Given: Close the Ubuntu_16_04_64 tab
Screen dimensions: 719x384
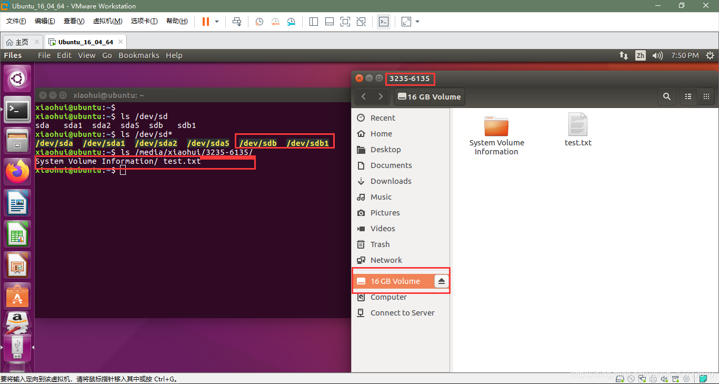Looking at the screenshot, I should 121,42.
